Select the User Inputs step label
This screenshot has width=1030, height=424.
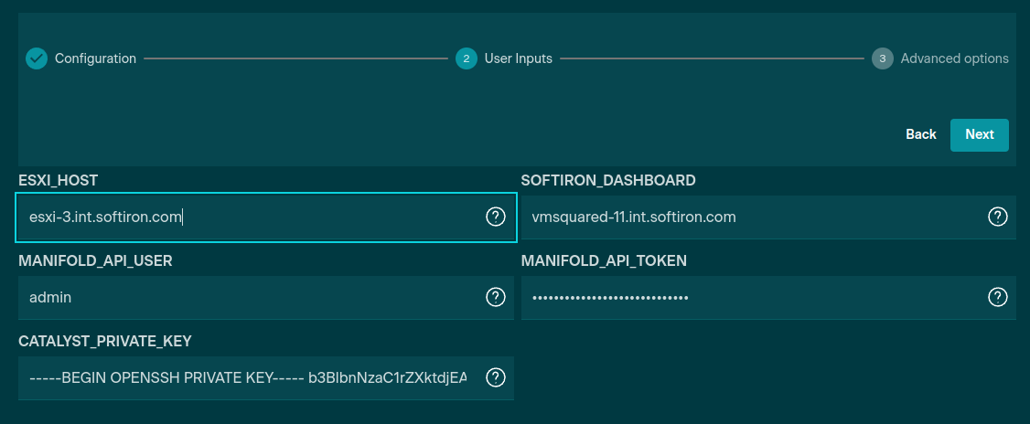518,58
